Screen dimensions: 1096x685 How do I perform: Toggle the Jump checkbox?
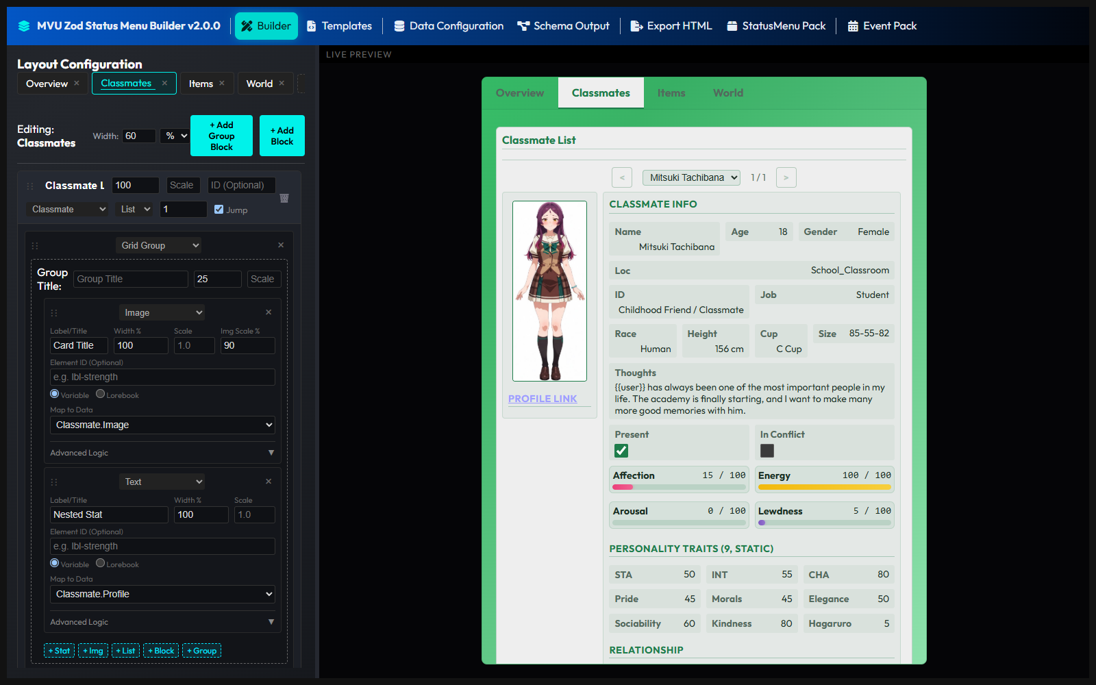pyautogui.click(x=219, y=210)
